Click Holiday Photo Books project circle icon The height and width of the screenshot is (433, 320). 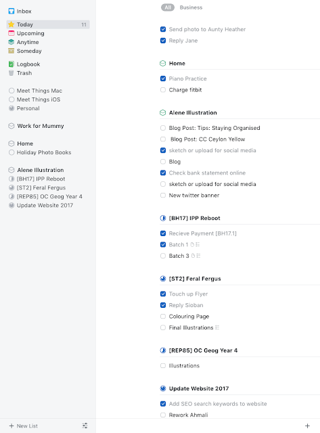[12, 152]
